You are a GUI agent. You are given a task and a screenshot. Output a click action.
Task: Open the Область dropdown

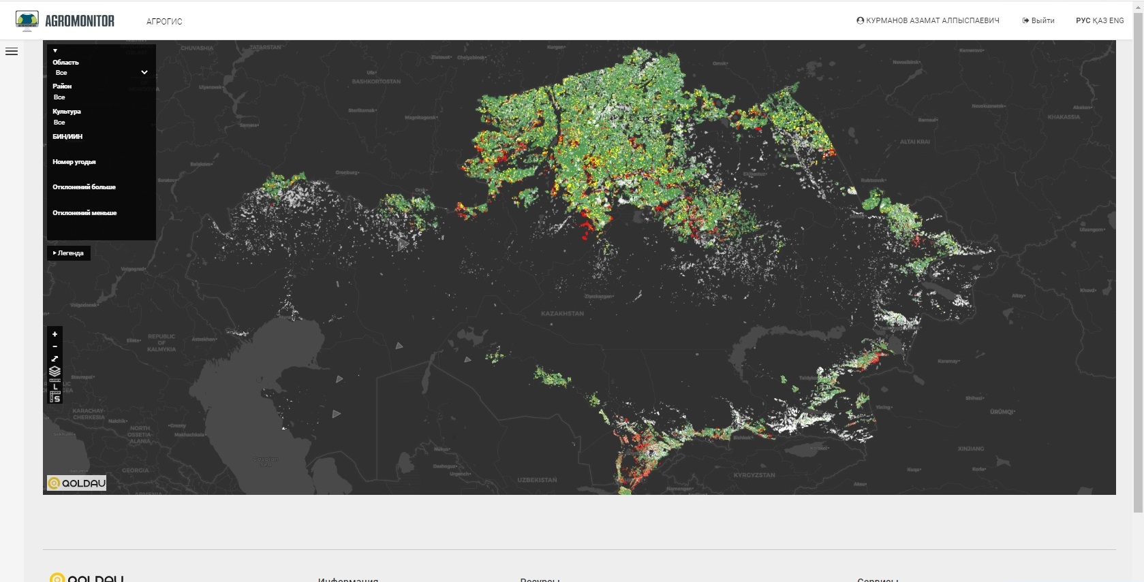click(x=101, y=73)
